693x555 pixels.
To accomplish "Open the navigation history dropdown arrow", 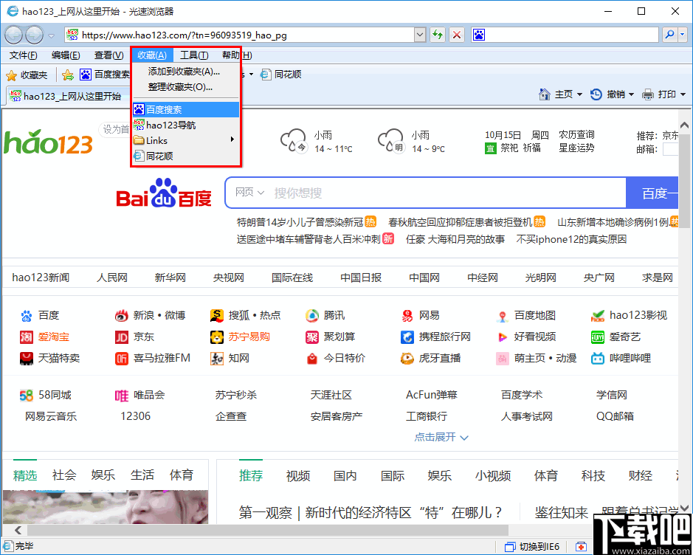I will coord(51,35).
